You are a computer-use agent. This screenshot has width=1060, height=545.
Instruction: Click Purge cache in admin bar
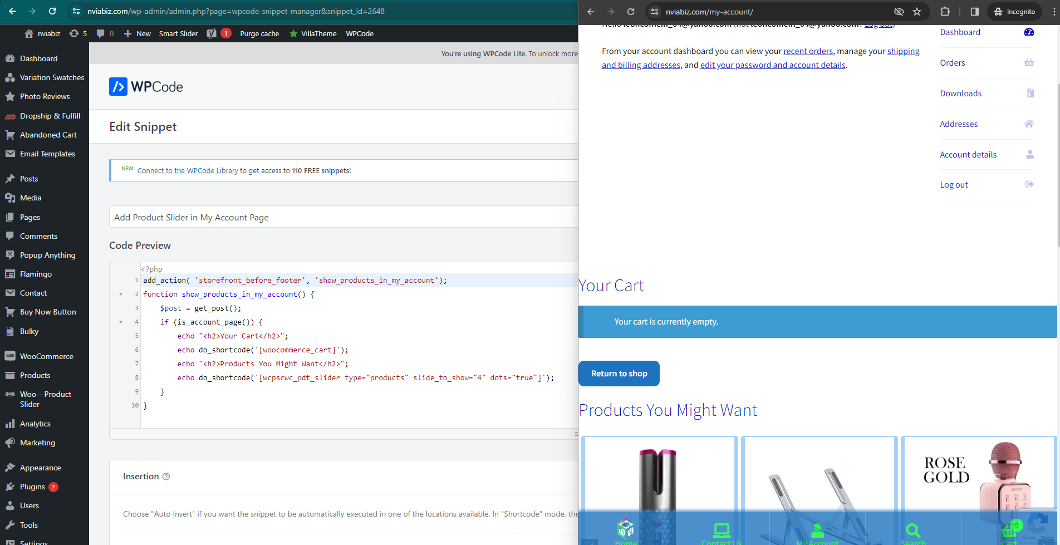coord(259,33)
